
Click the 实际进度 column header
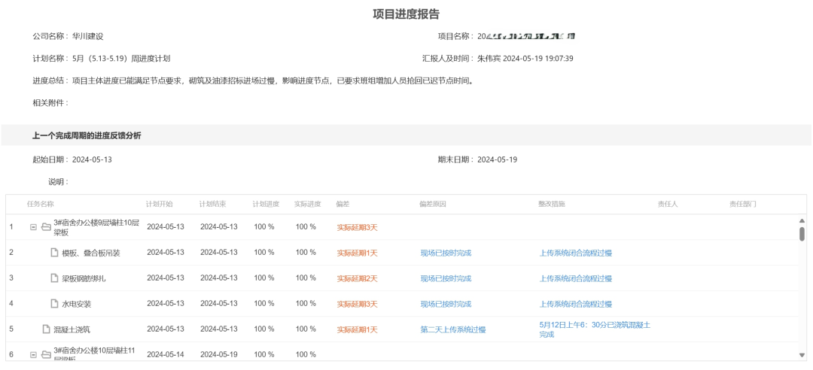307,204
